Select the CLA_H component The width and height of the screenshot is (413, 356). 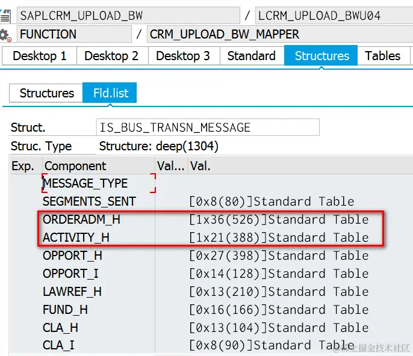pyautogui.click(x=60, y=328)
